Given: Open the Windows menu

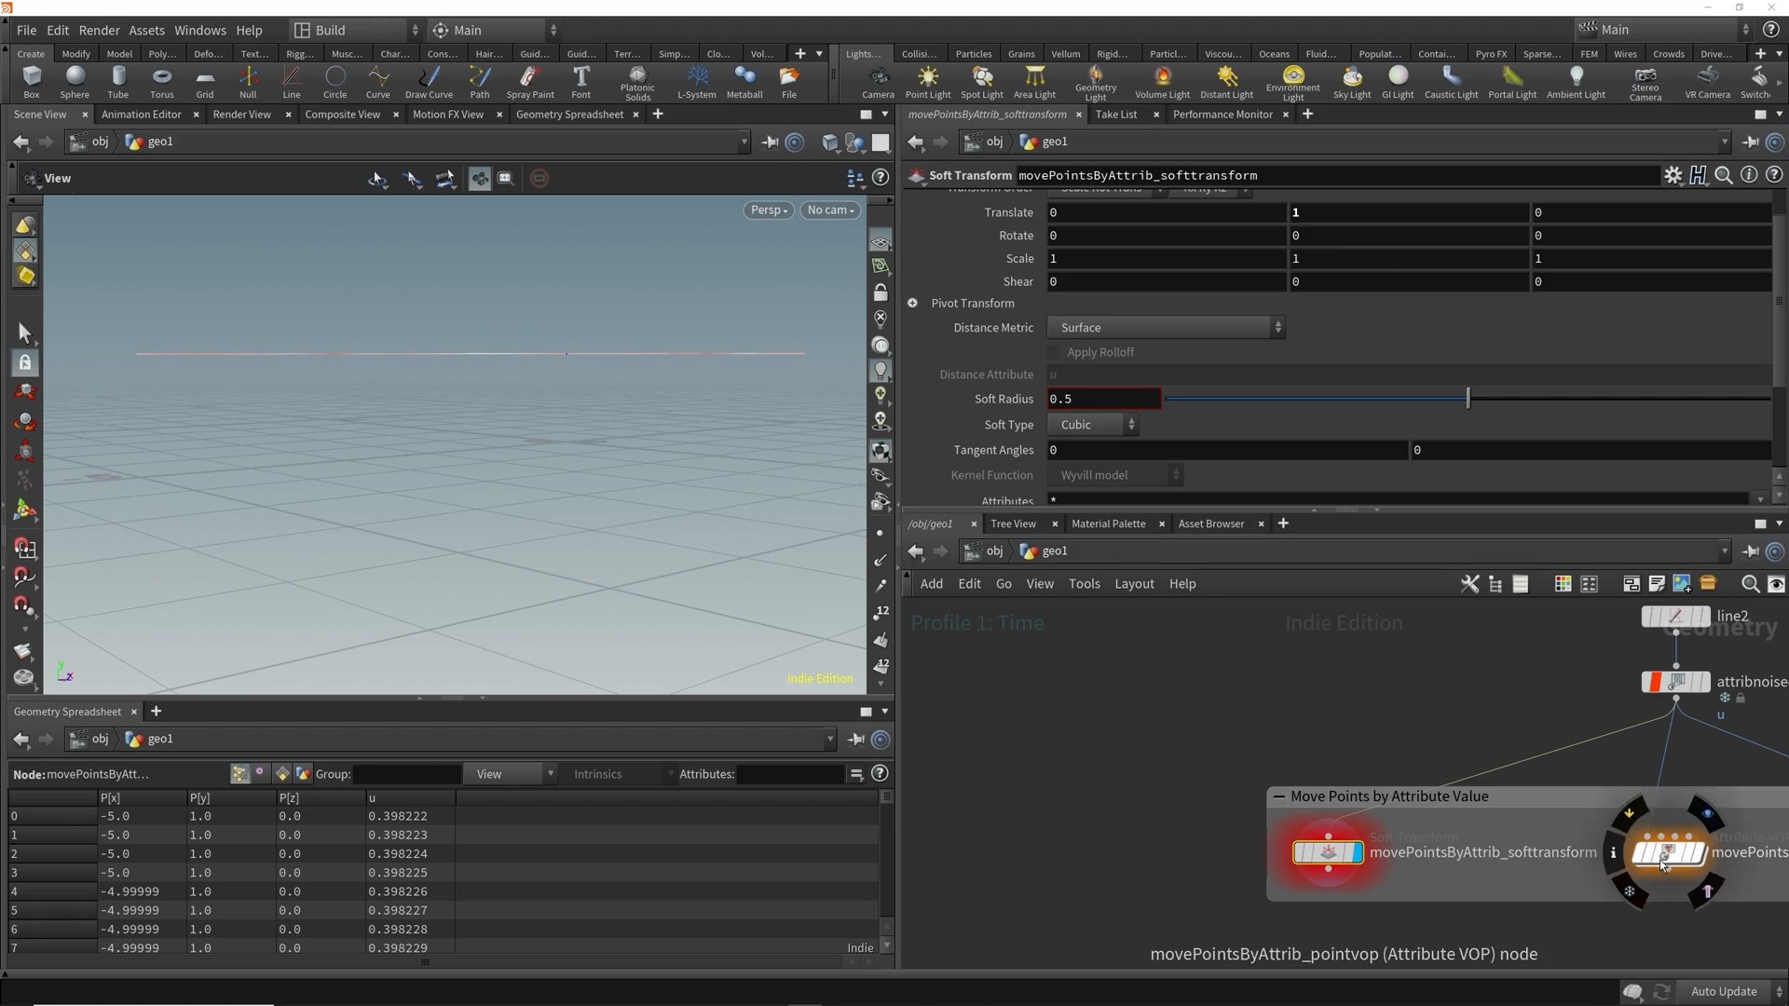Looking at the screenshot, I should tap(200, 30).
